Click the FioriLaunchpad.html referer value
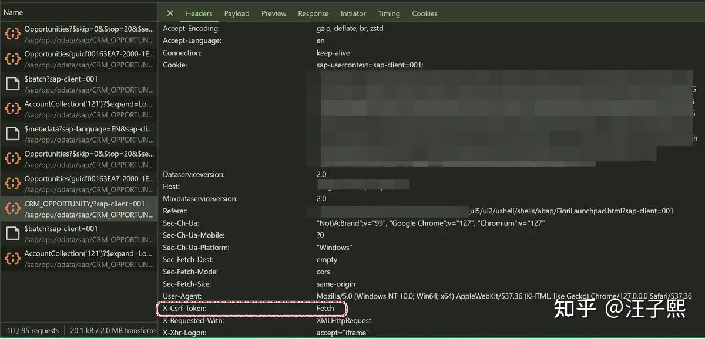705x339 pixels. point(572,211)
